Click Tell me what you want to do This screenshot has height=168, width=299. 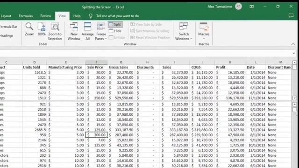117,16
